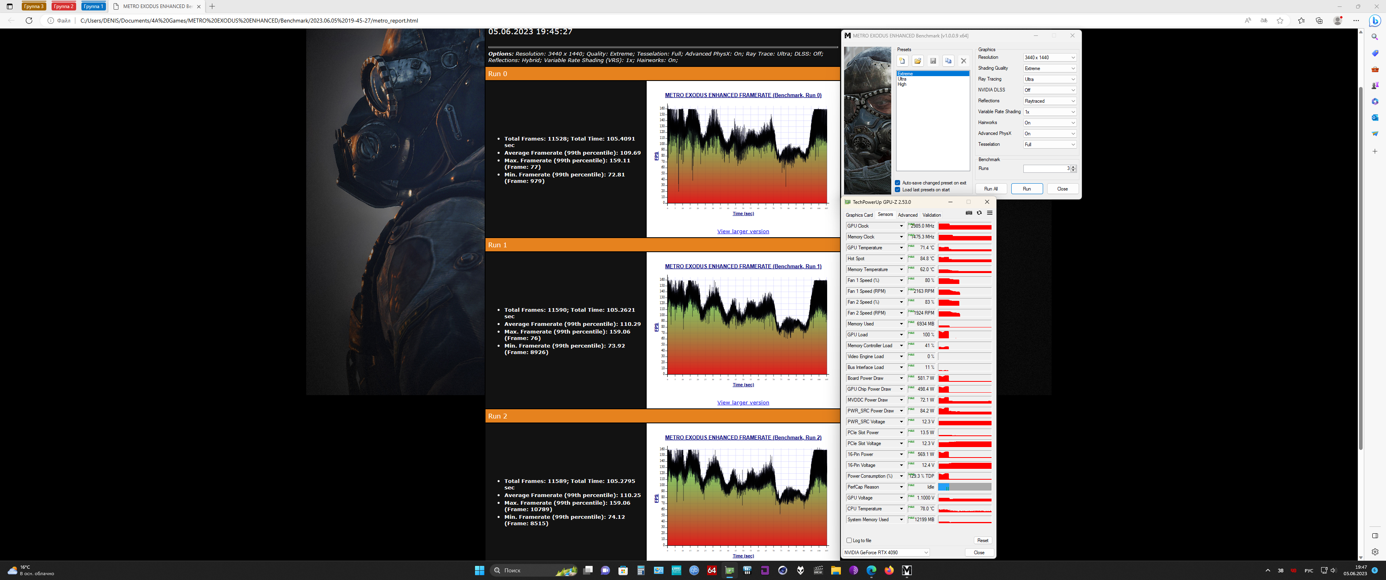Add page to favorites star icon

(1280, 21)
